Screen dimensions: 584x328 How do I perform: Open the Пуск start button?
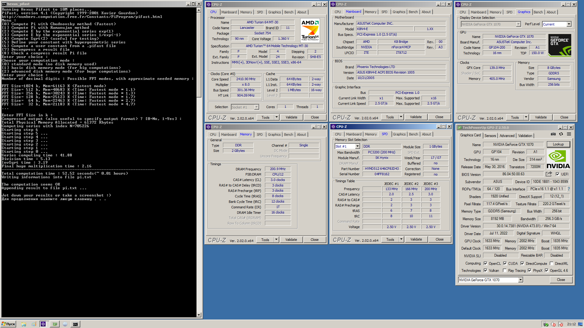9,324
